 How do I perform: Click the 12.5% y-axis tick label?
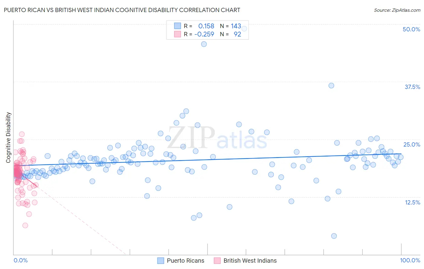(x=413, y=202)
